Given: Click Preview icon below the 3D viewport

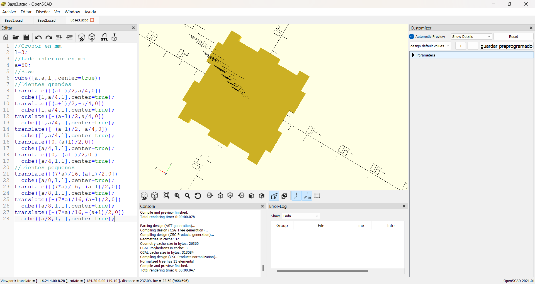Looking at the screenshot, I should pyautogui.click(x=144, y=196).
